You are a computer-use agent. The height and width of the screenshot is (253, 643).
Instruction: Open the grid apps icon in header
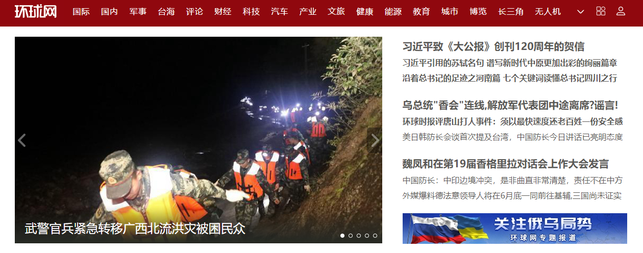[601, 11]
